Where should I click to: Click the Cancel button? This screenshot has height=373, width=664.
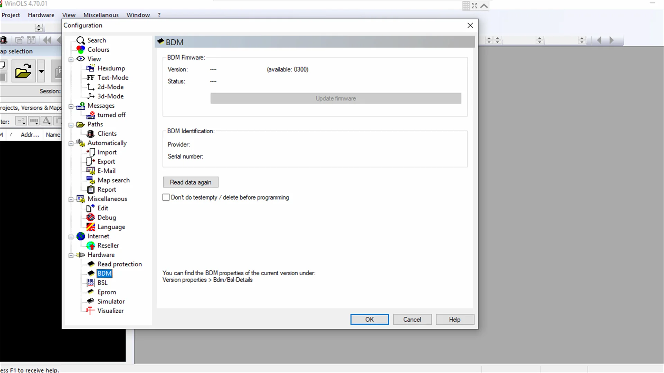click(x=412, y=319)
